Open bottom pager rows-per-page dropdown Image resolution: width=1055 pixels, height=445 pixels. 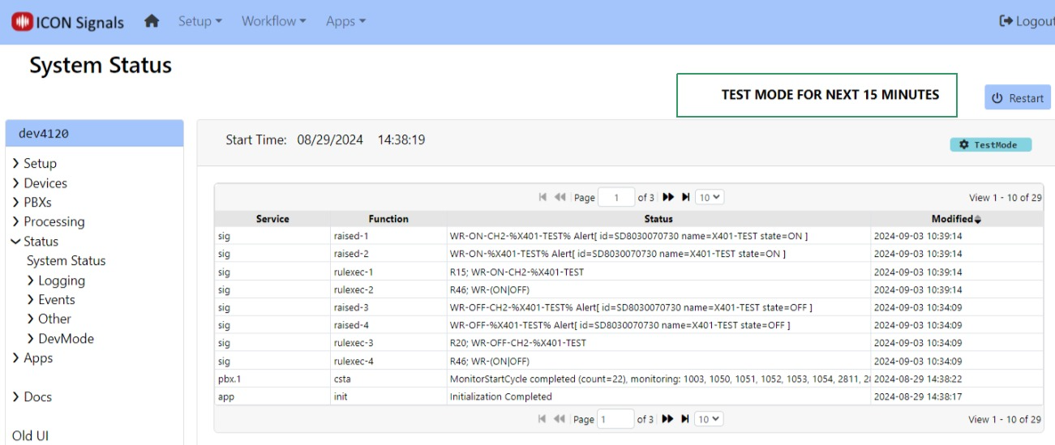click(x=710, y=419)
